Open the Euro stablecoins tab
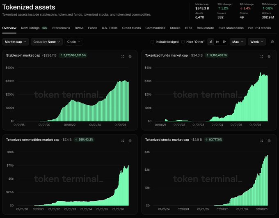Image resolution: width=279 pixels, height=218 pixels. (231, 28)
